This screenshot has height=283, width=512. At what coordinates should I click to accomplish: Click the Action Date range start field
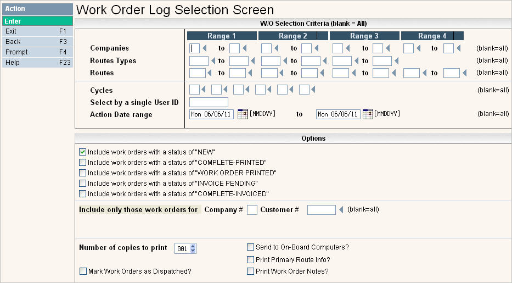[212, 114]
